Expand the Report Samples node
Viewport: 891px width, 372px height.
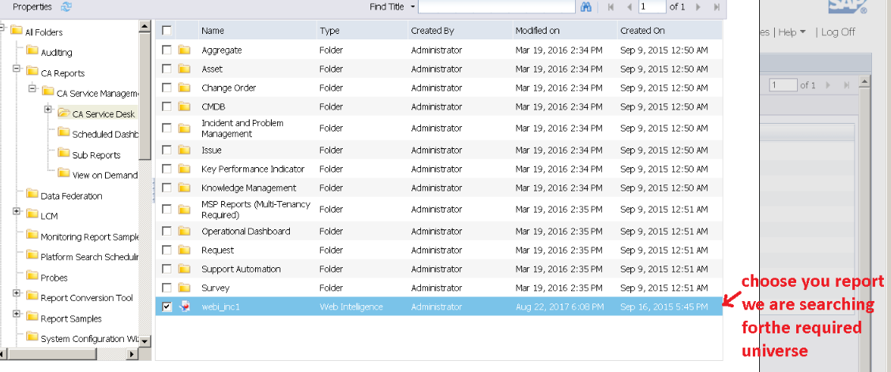pos(17,314)
